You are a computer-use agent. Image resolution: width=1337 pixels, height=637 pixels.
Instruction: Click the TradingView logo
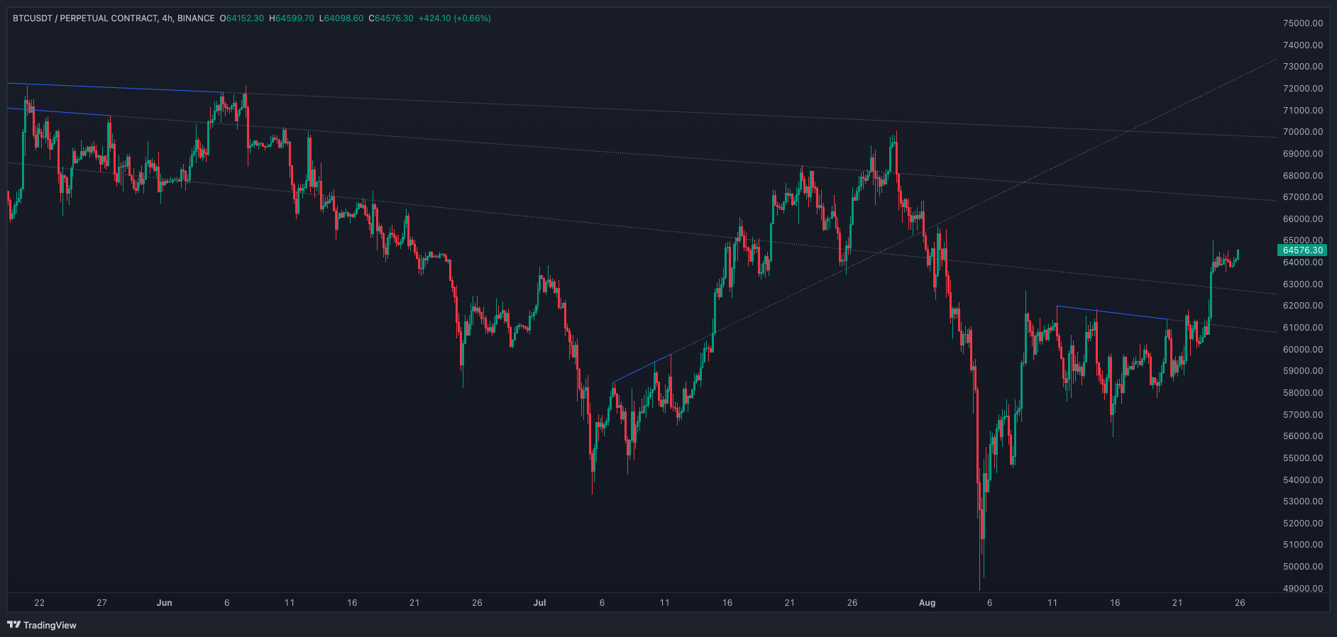42,625
